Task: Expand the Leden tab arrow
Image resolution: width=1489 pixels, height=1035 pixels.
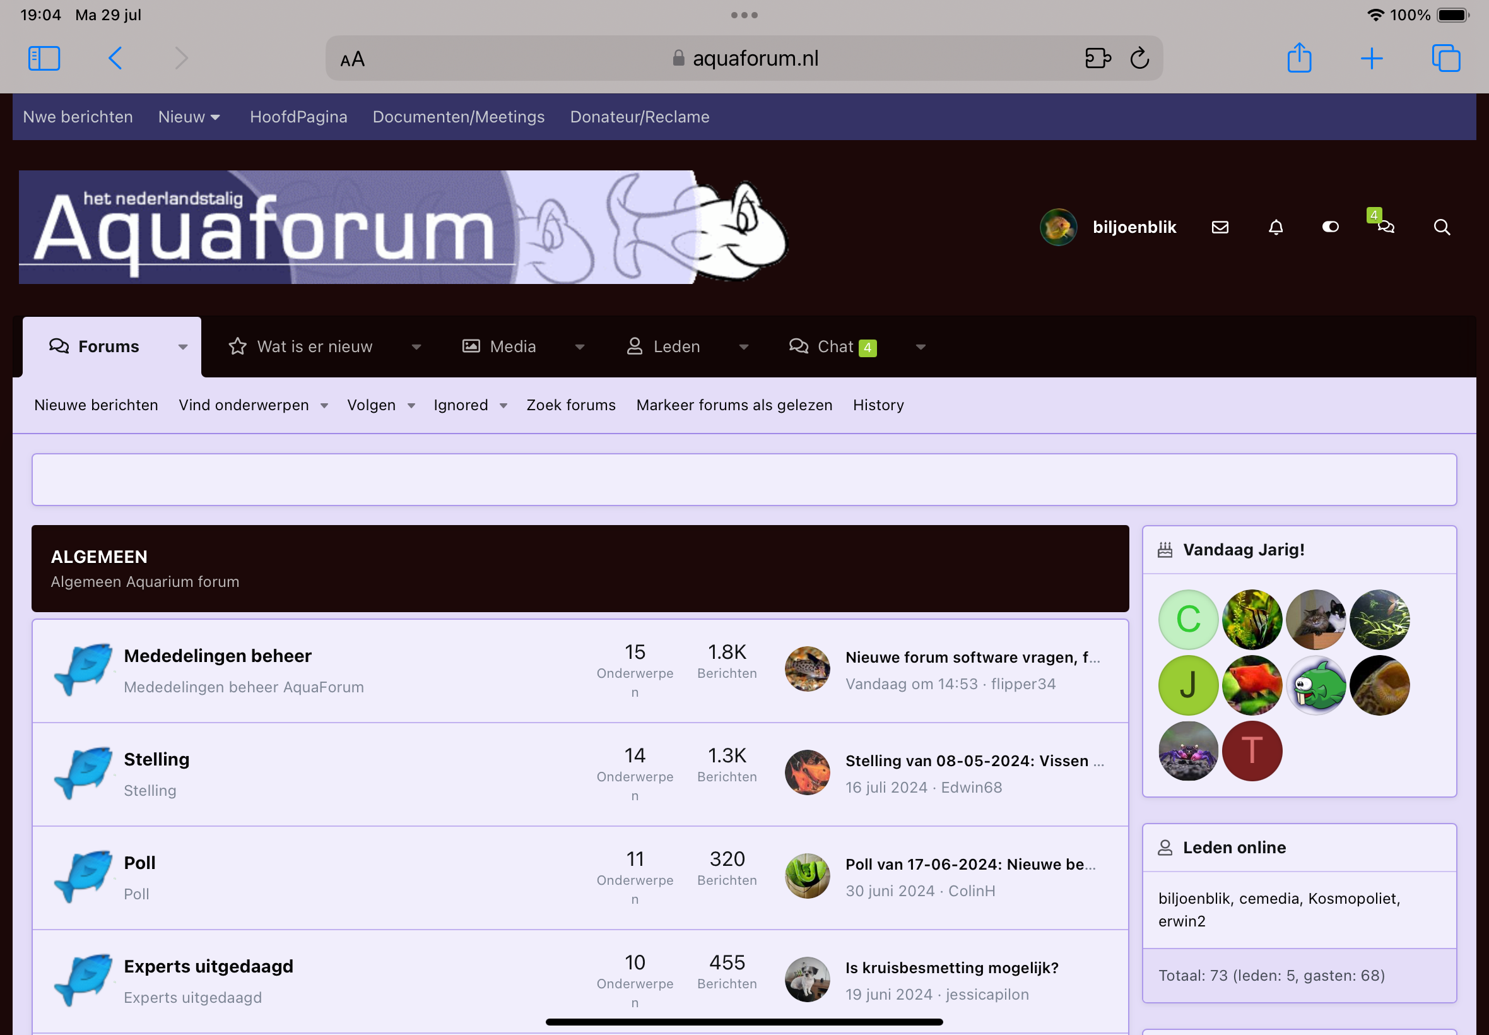Action: 743,347
